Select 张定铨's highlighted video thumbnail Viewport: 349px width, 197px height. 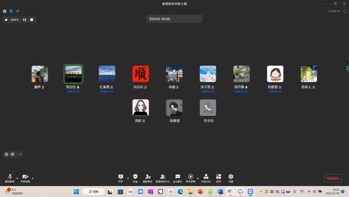pos(73,74)
